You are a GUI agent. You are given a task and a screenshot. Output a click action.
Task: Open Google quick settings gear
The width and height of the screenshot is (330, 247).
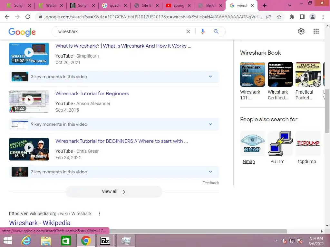(301, 31)
